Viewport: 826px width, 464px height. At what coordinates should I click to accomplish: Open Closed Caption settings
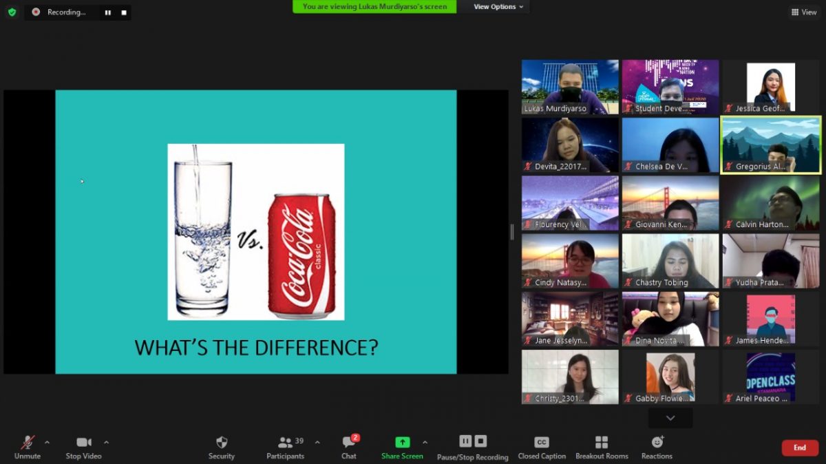pyautogui.click(x=542, y=447)
